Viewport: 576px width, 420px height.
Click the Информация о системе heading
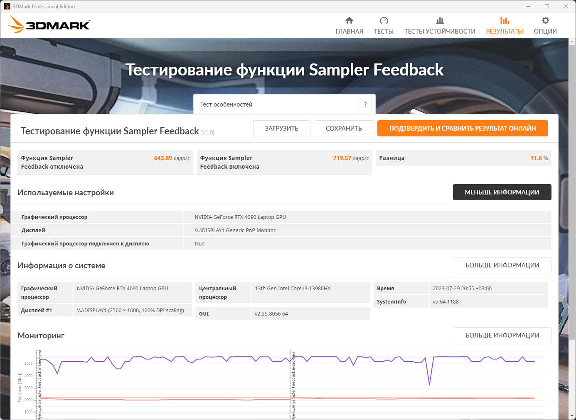click(x=62, y=266)
